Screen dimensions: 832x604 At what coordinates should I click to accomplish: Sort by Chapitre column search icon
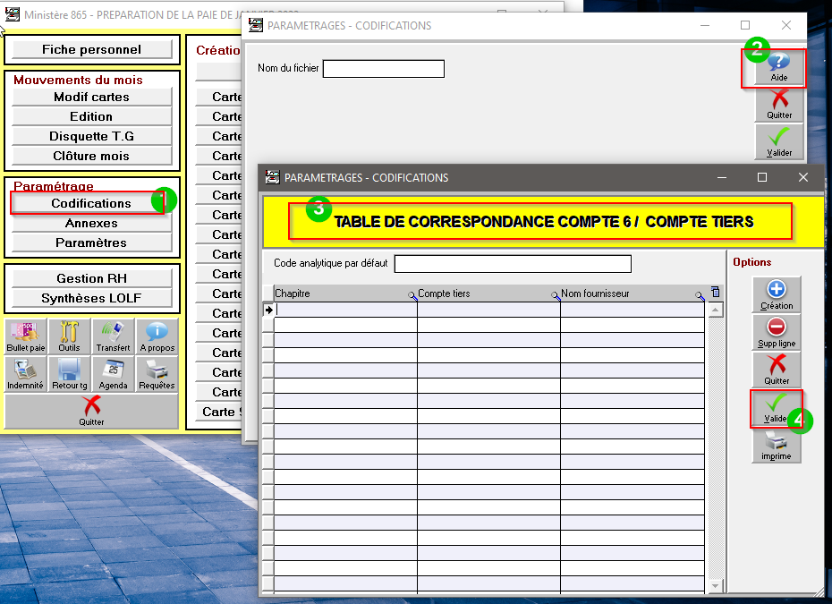point(412,294)
